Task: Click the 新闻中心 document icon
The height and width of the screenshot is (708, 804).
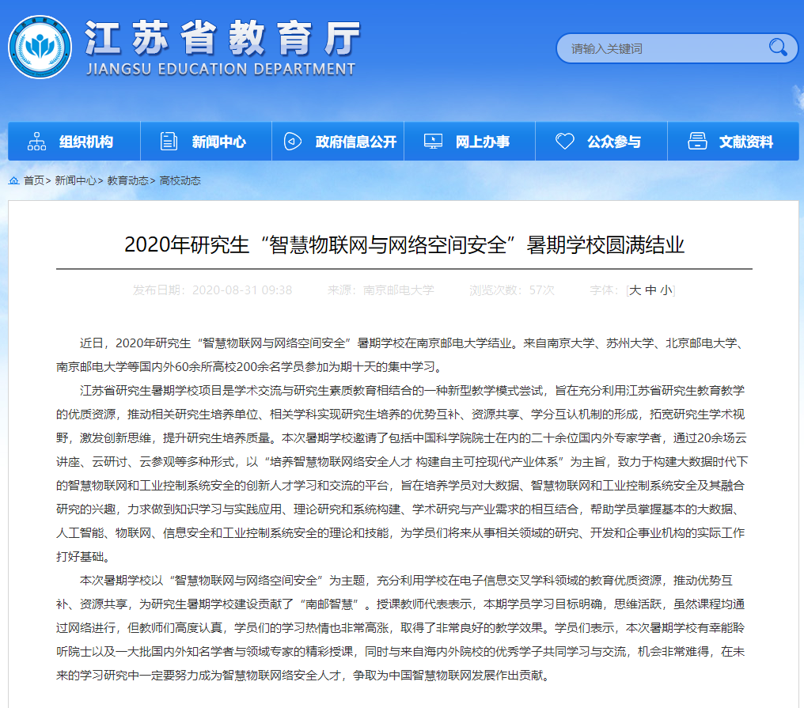Action: [x=169, y=142]
